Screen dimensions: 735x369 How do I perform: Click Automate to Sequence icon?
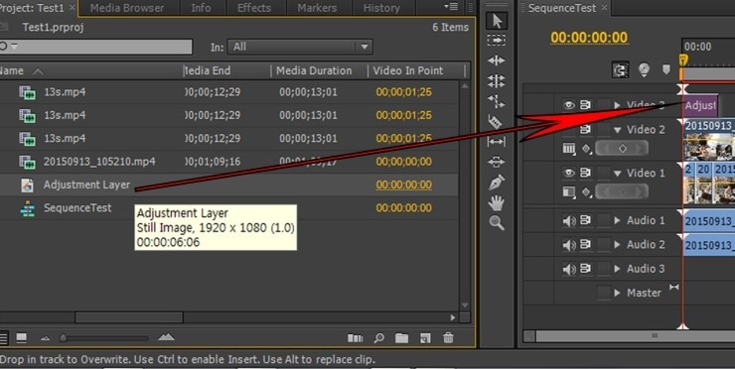tap(356, 337)
